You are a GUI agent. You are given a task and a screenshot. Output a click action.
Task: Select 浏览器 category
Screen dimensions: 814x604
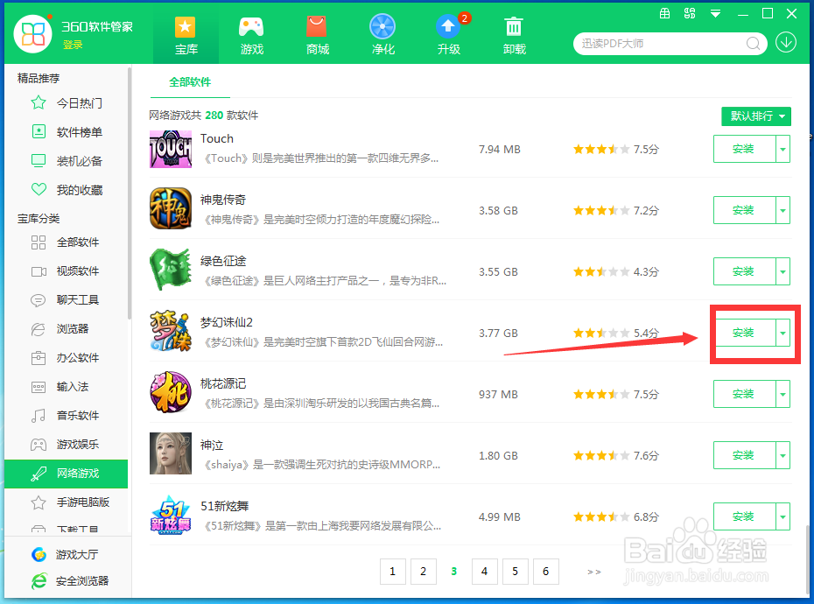(60, 329)
